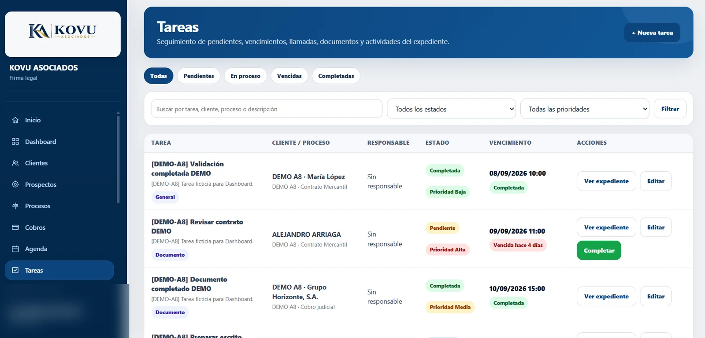View expediente for Validación completada DEMO

(x=606, y=181)
